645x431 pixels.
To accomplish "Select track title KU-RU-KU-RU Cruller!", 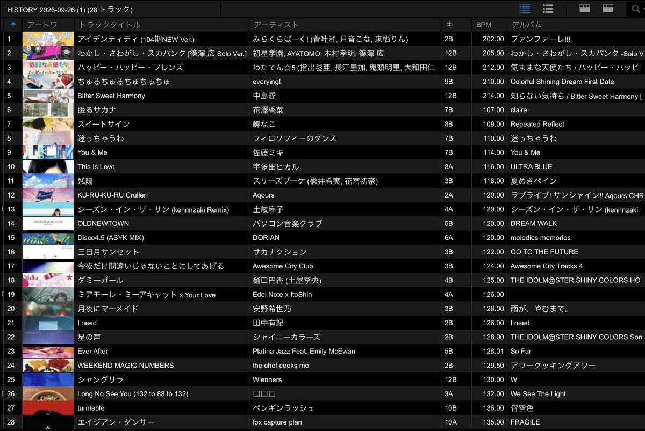I will pos(112,195).
